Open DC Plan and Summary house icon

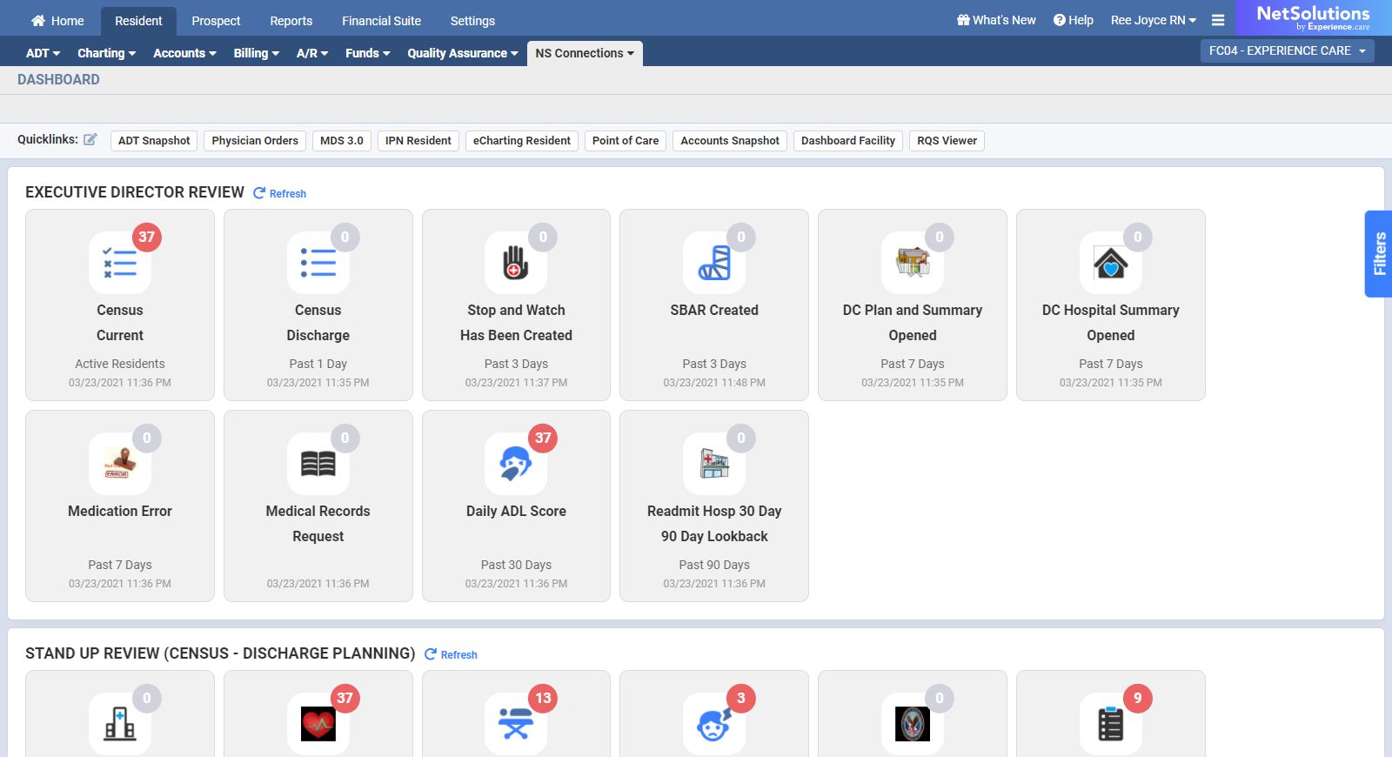913,263
